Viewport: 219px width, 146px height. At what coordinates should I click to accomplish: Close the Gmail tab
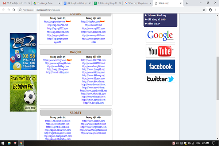click(29, 3)
